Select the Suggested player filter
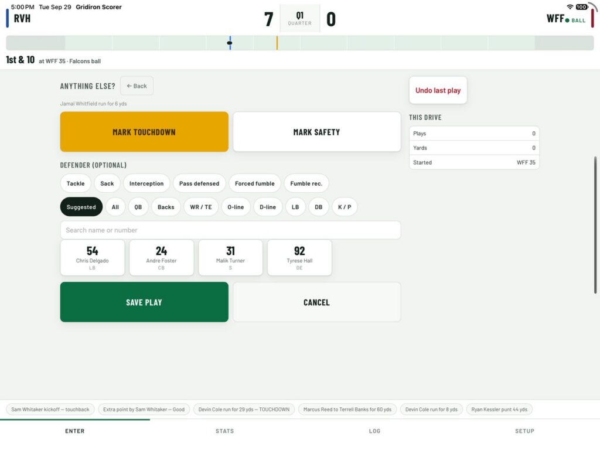 (81, 207)
